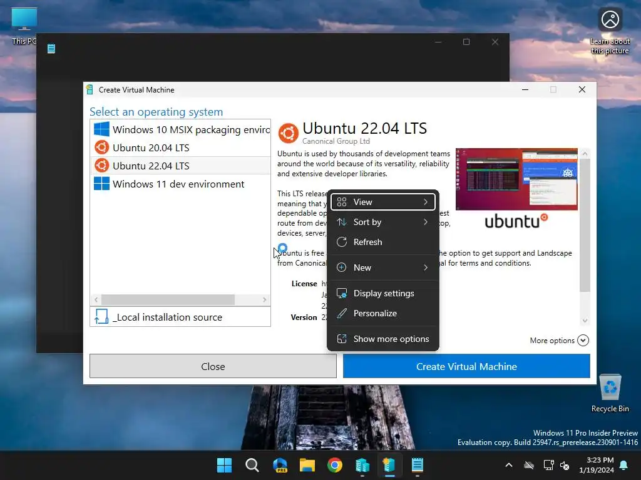Click the Canonical Group Ltd publisher text
Image resolution: width=641 pixels, height=480 pixels.
[336, 141]
